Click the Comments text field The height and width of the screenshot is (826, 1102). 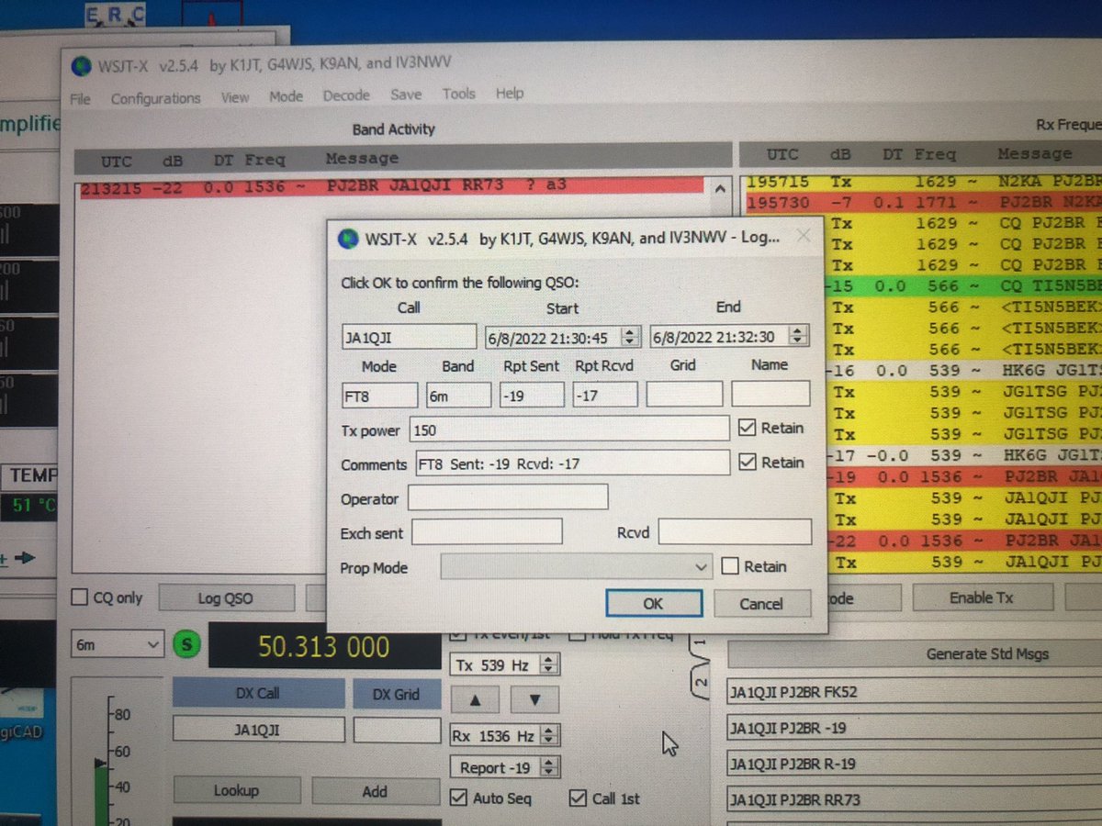click(572, 463)
